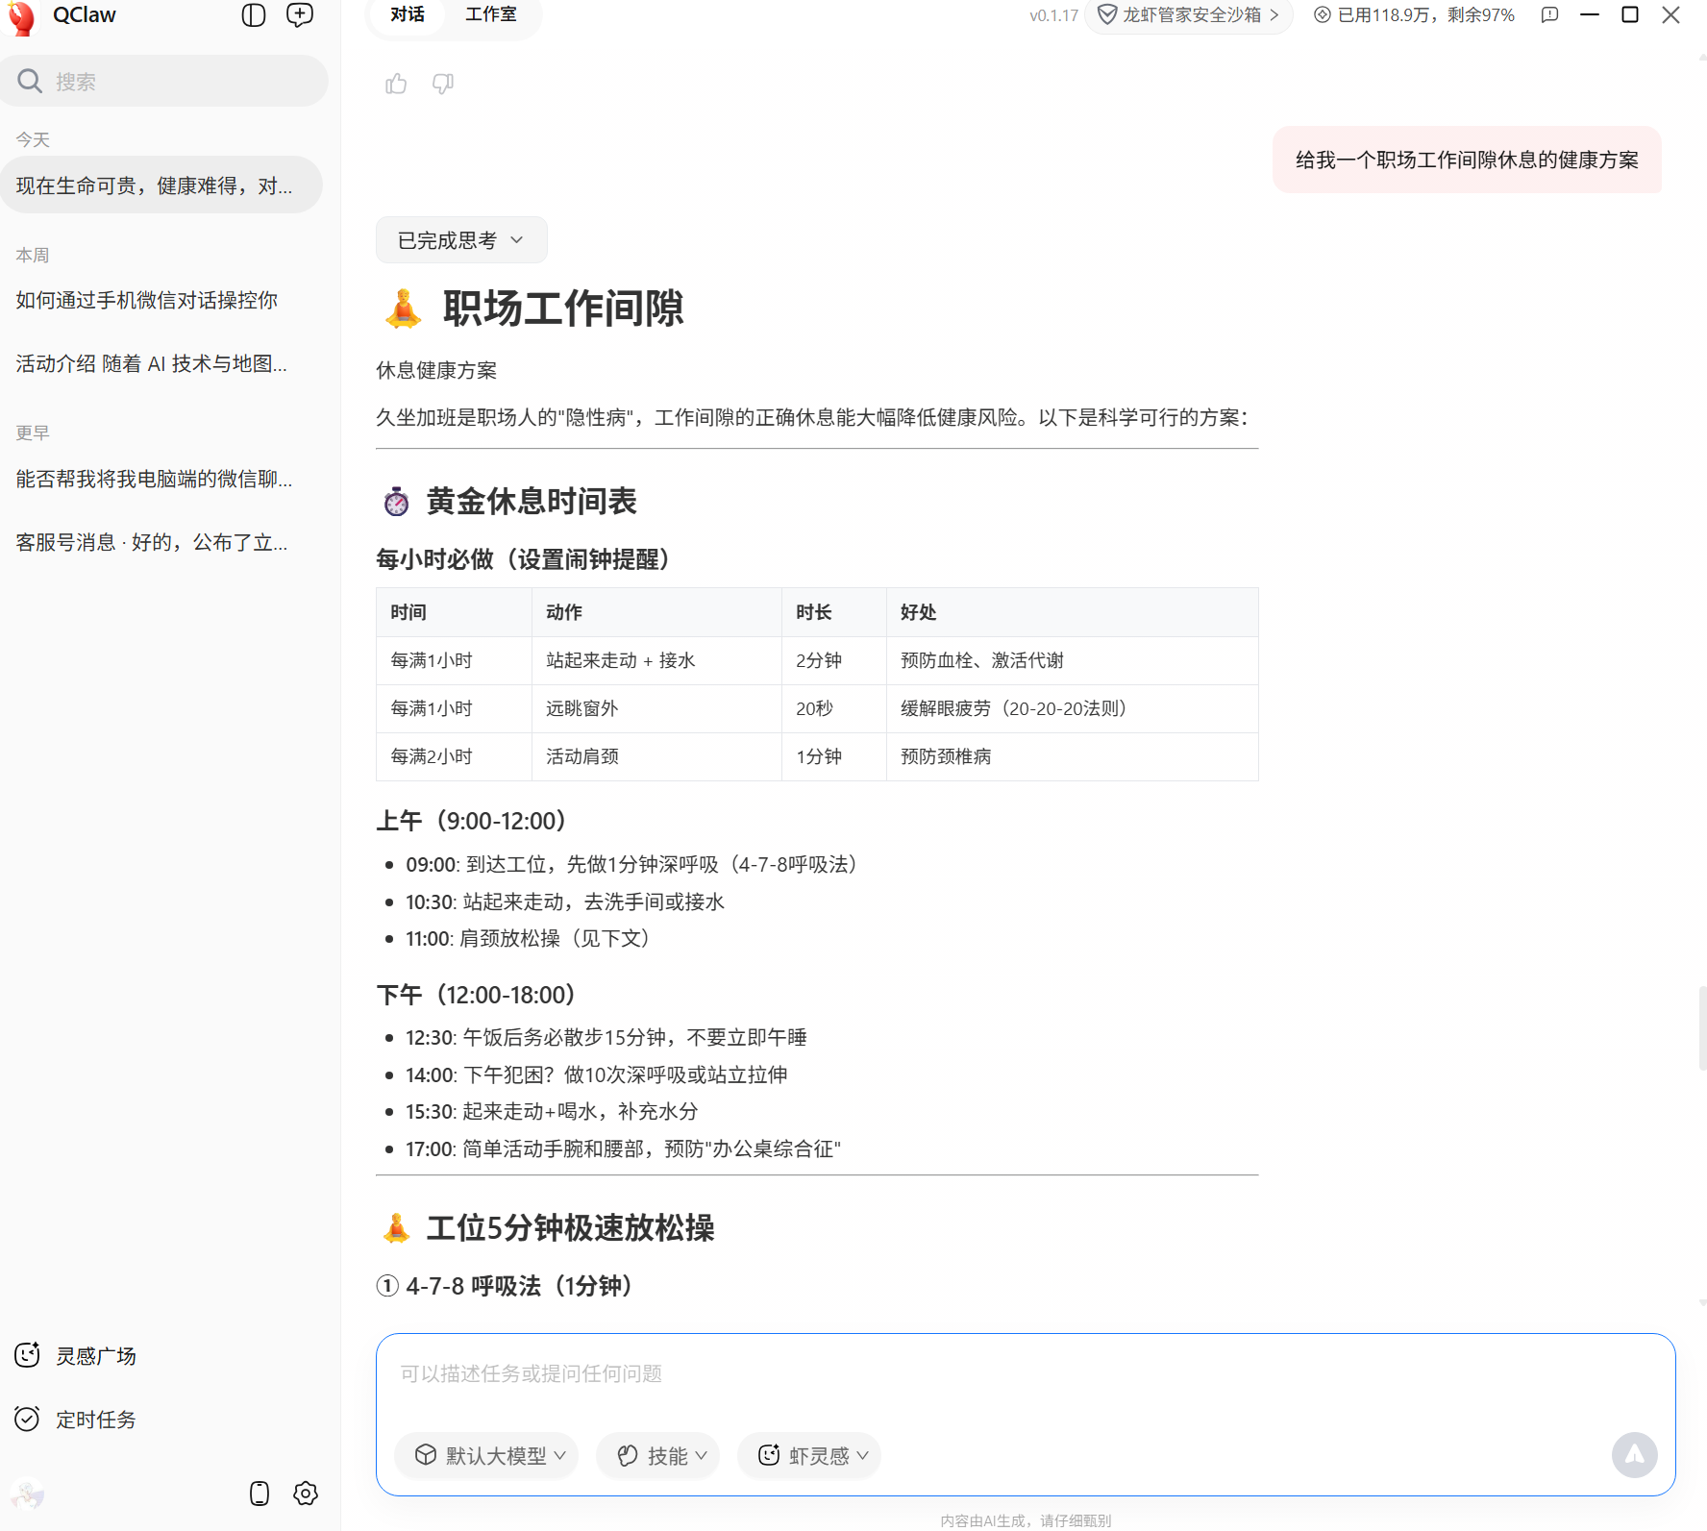Open settings via the gear icon

[305, 1494]
